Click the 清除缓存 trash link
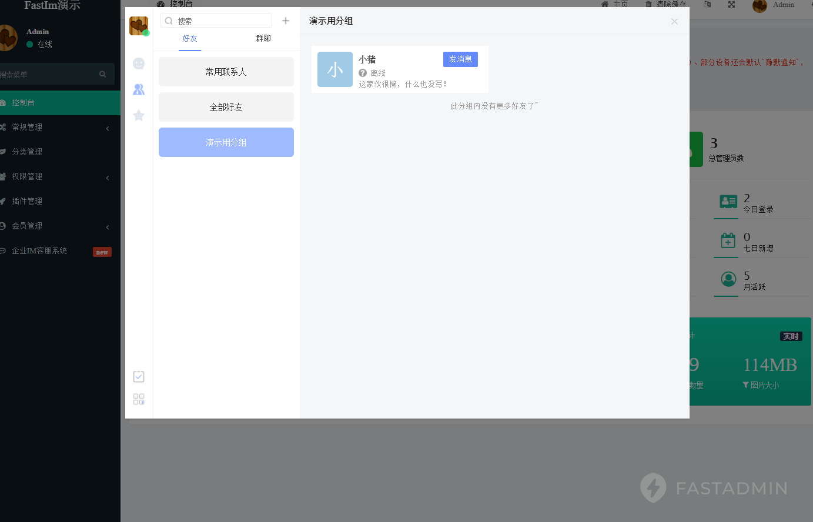813x522 pixels. coord(666,4)
